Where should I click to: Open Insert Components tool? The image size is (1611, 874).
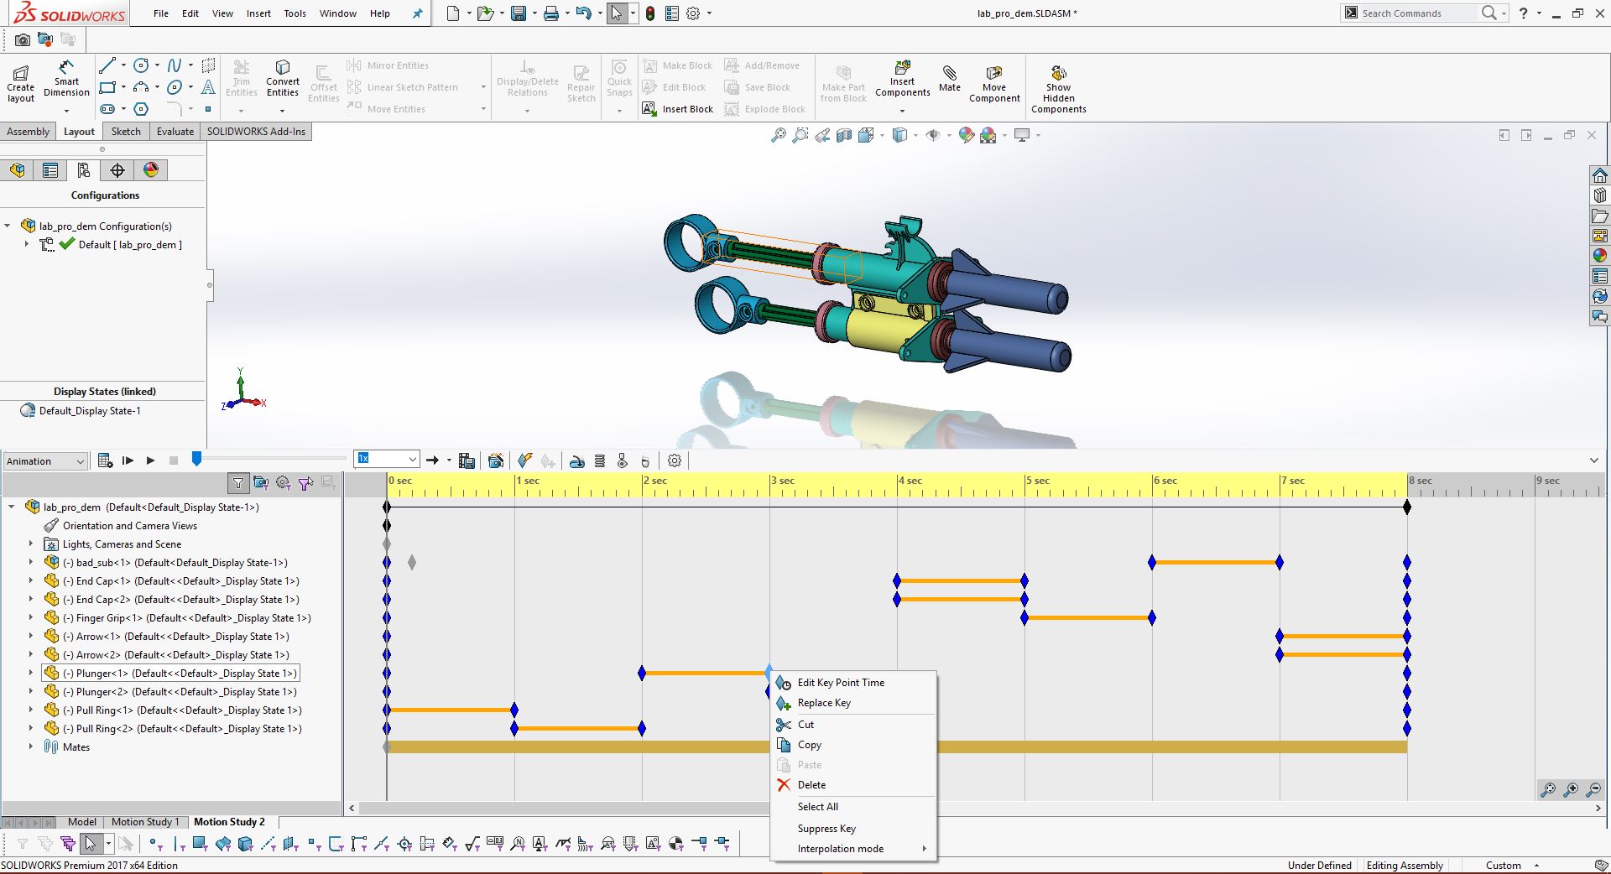pyautogui.click(x=903, y=80)
